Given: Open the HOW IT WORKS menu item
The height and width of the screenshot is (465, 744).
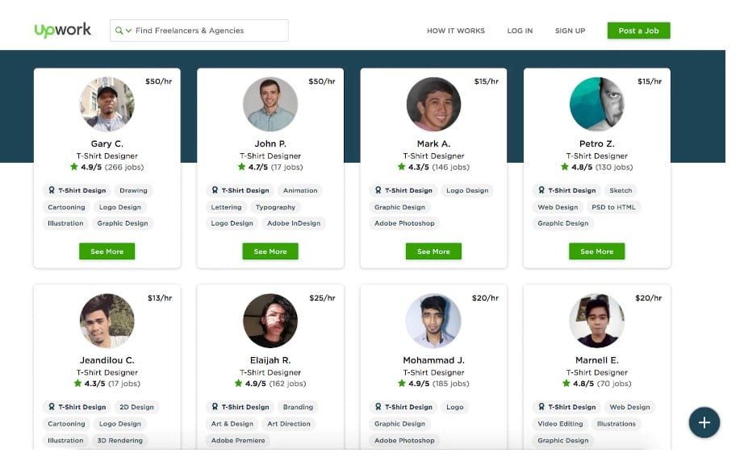Looking at the screenshot, I should pyautogui.click(x=455, y=31).
